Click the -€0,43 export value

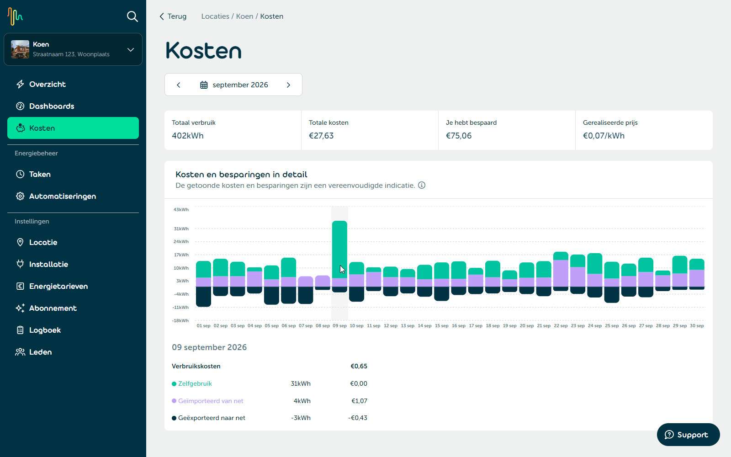click(358, 418)
